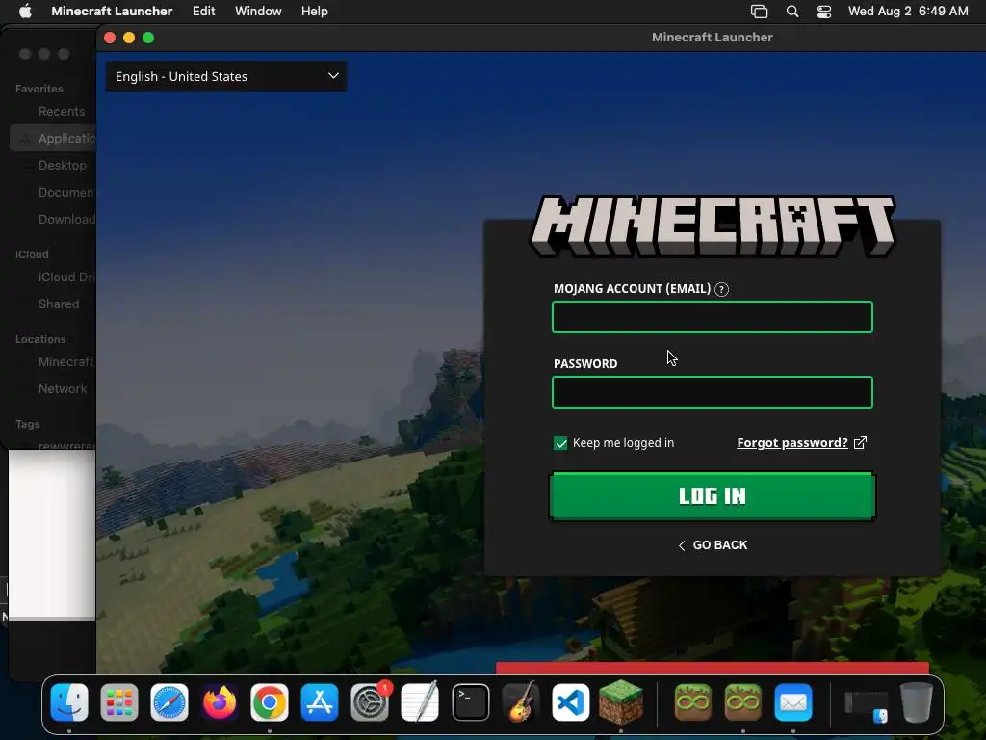Open TextEdit from the Dock
The image size is (986, 740).
pyautogui.click(x=420, y=702)
